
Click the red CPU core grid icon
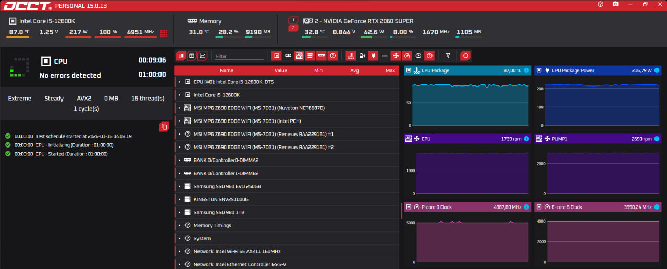point(164,33)
